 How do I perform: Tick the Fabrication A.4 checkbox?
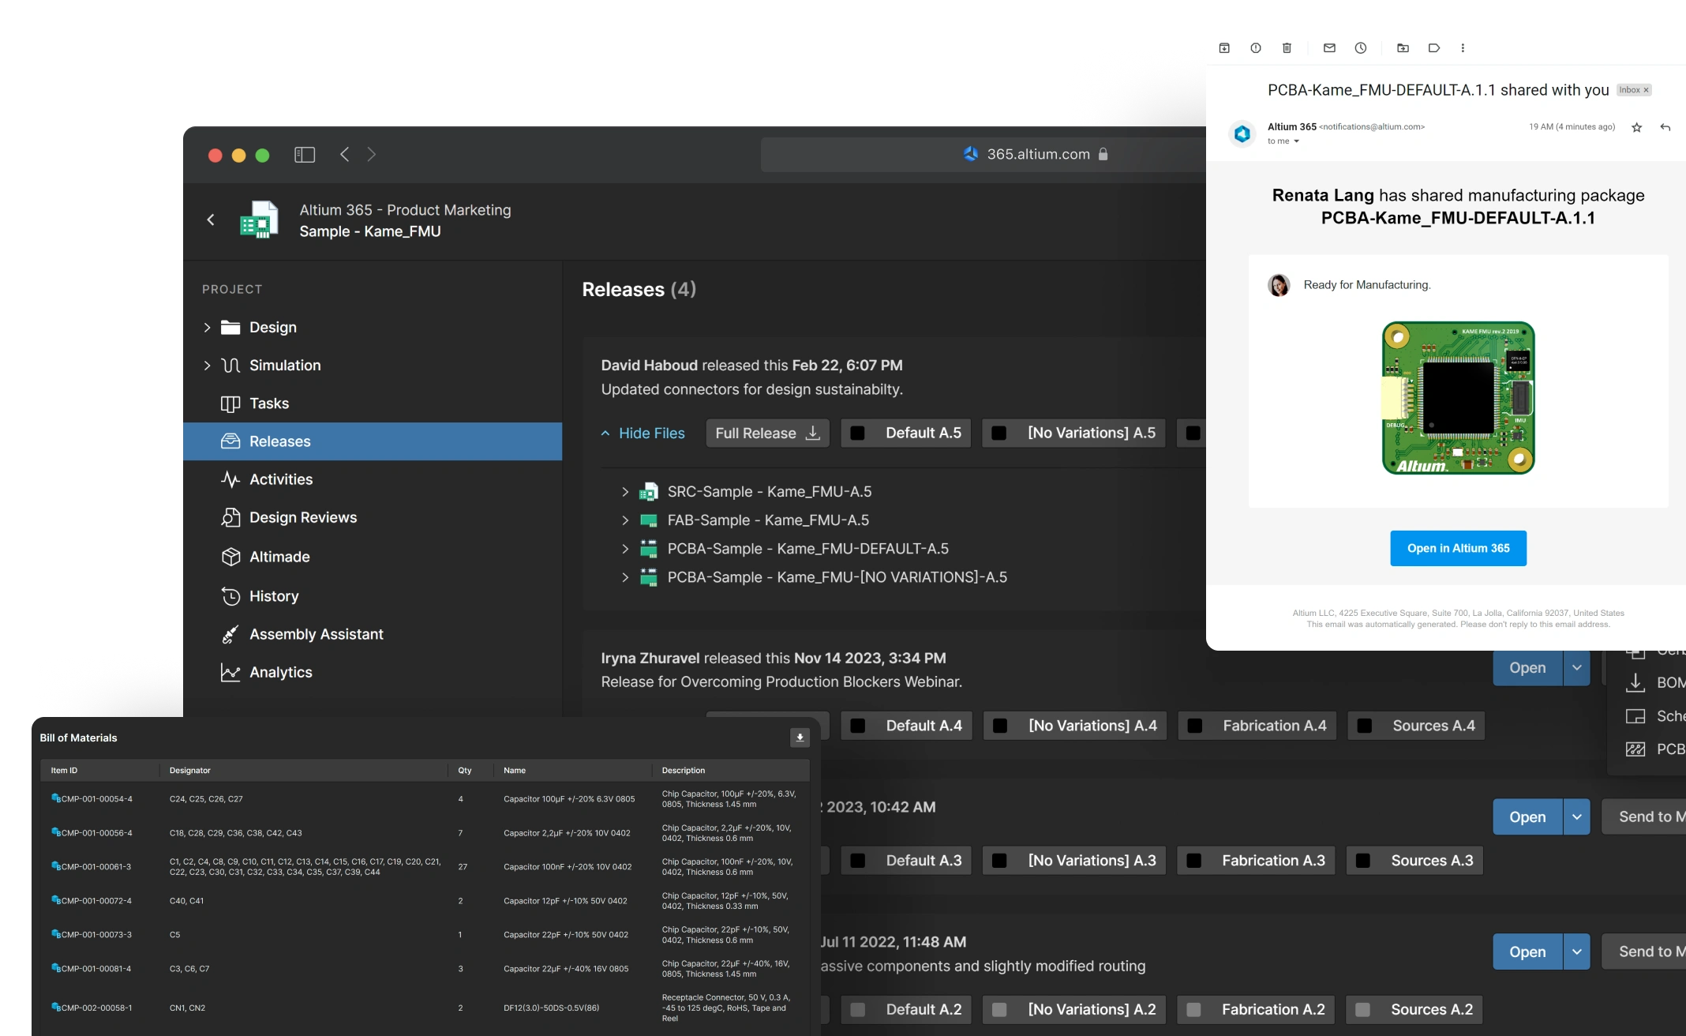point(1195,726)
